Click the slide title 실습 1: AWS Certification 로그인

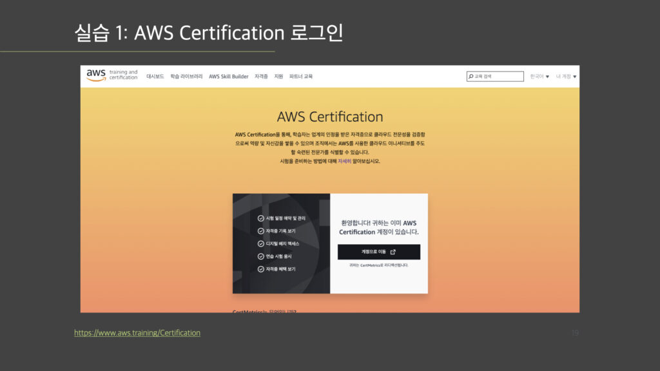coord(209,33)
